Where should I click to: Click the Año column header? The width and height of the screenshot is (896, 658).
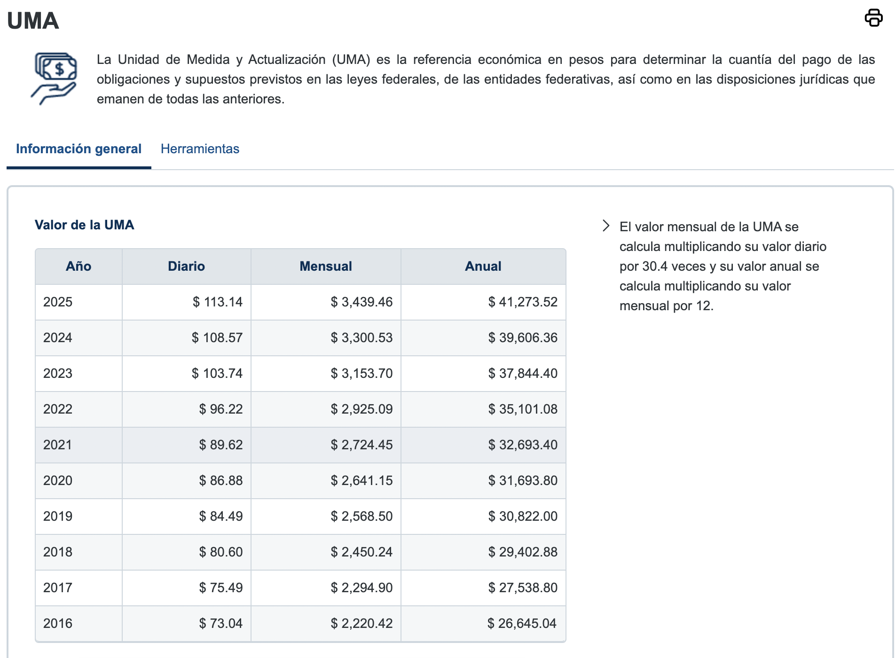point(79,266)
